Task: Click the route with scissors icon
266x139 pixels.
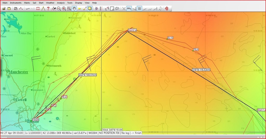Action: (x=107, y=9)
